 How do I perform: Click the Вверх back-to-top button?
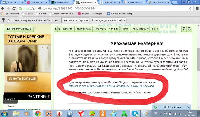(x=10, y=99)
